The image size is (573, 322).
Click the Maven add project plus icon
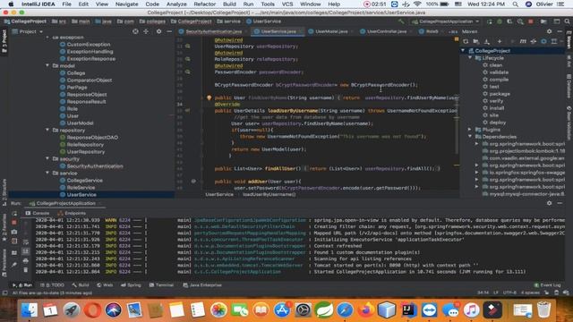(x=500, y=42)
